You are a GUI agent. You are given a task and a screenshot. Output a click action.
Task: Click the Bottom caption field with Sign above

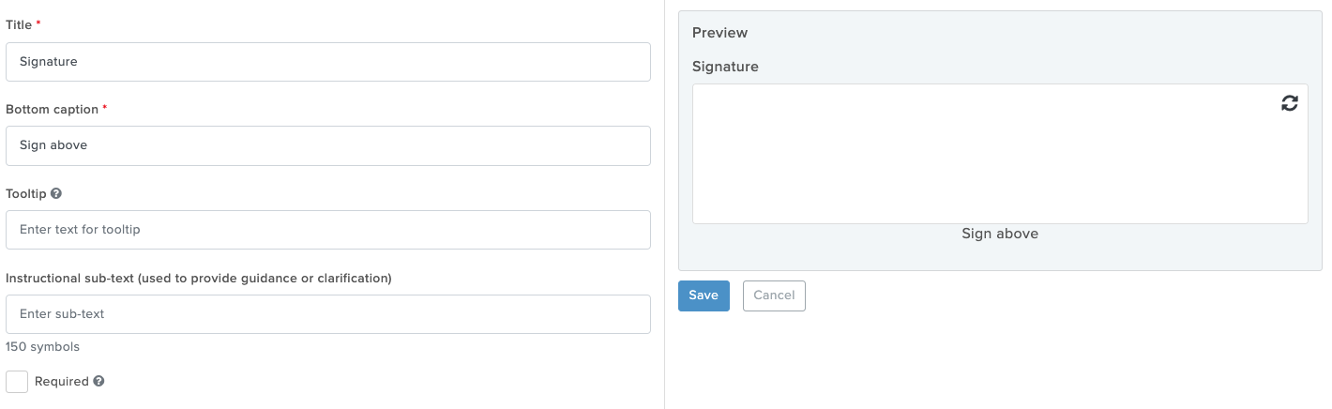click(328, 145)
